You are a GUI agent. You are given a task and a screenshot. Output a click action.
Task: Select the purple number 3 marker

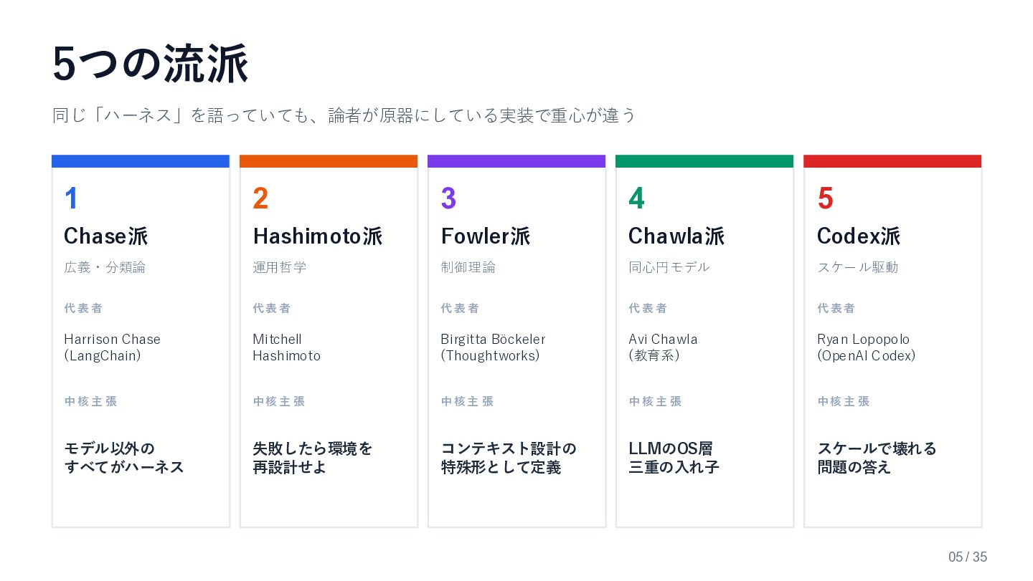click(448, 198)
